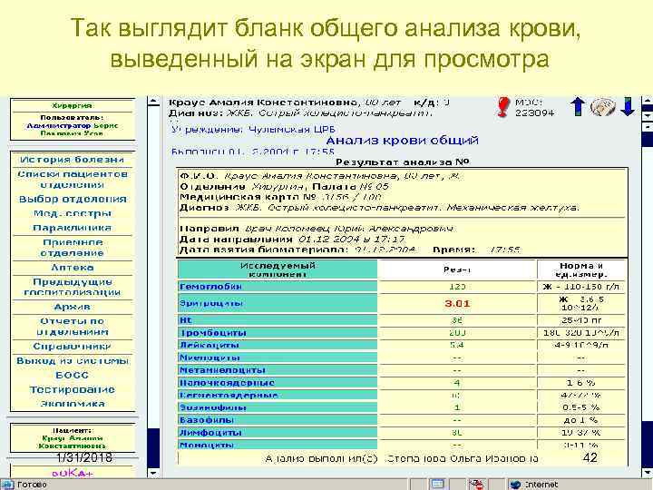Click patient name Краус Амалия Константиновна header
Image resolution: width=653 pixels, height=490 pixels.
(x=262, y=103)
